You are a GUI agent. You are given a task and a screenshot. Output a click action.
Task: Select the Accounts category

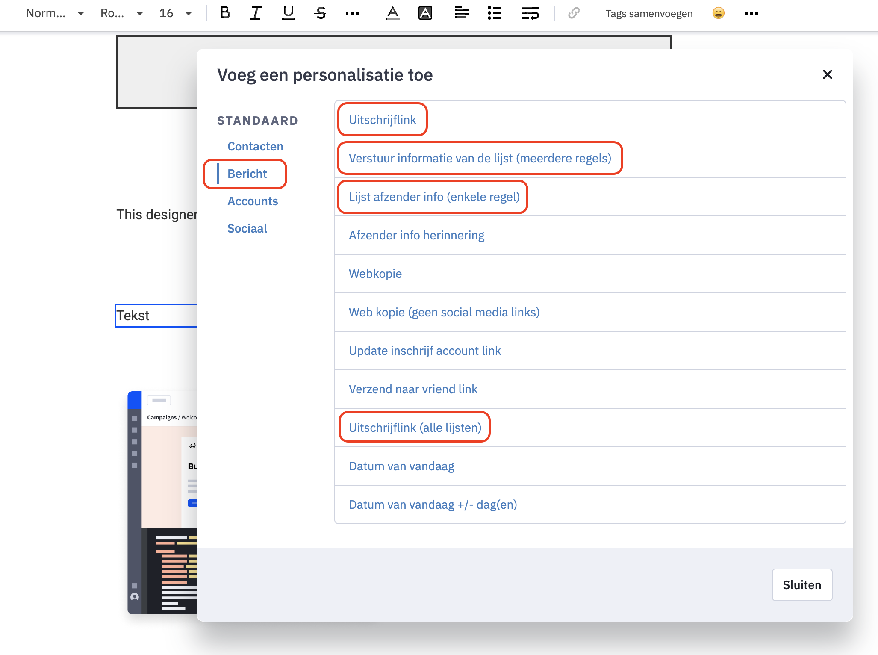pyautogui.click(x=253, y=201)
